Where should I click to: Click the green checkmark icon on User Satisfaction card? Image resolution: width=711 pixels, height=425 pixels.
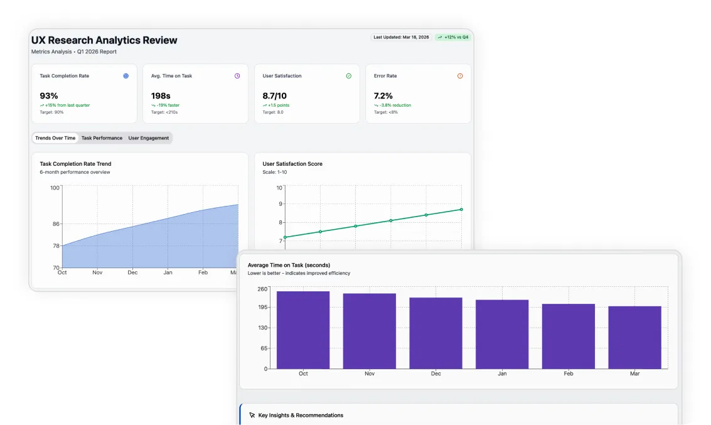point(349,76)
